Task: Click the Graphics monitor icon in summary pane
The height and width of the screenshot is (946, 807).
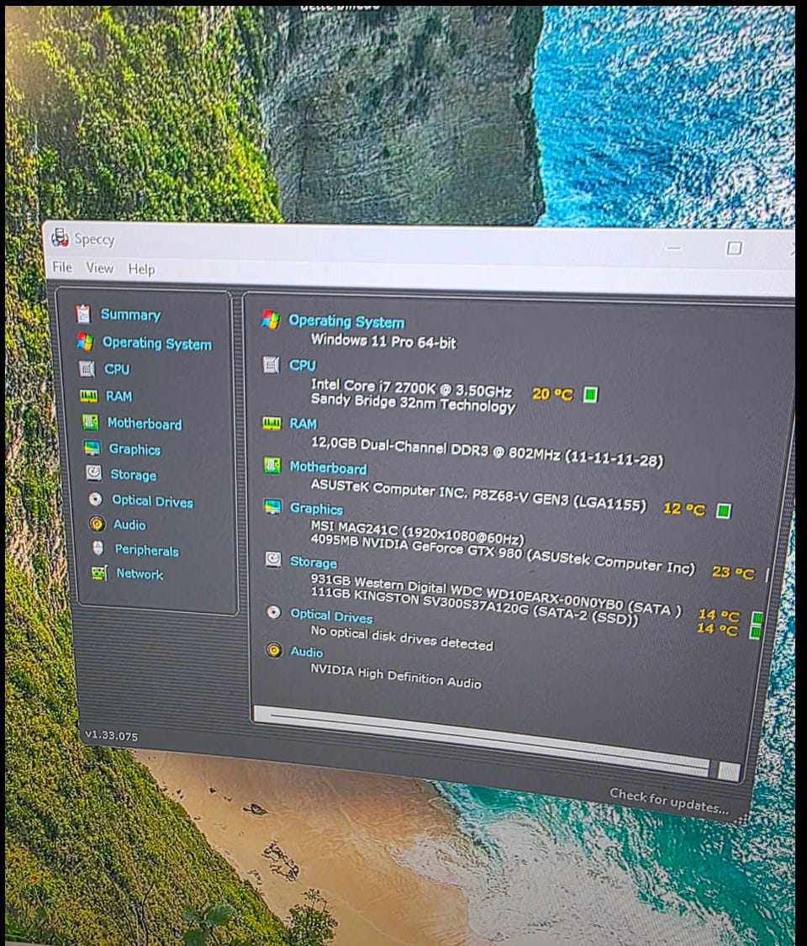Action: pyautogui.click(x=273, y=507)
